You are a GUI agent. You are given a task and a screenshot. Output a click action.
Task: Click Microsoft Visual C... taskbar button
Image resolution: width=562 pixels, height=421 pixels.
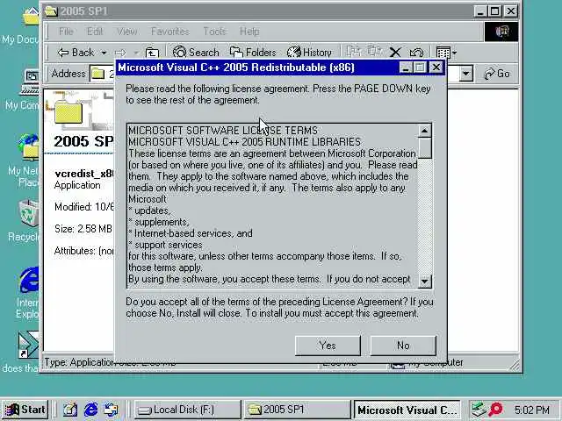(x=407, y=410)
